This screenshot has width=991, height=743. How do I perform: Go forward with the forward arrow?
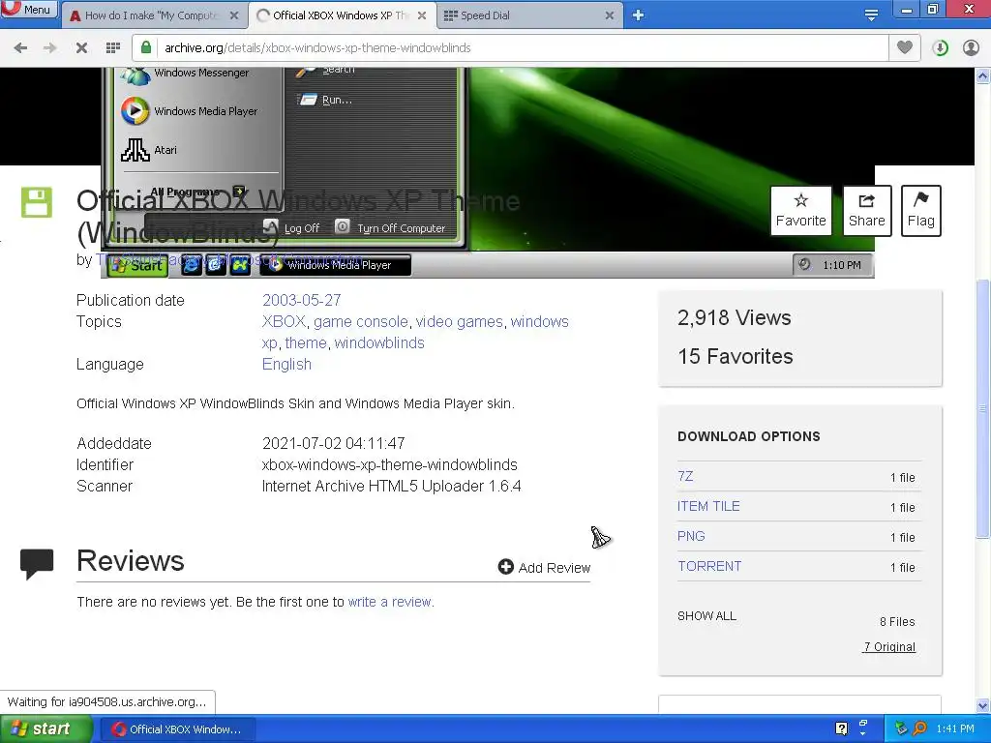(50, 48)
